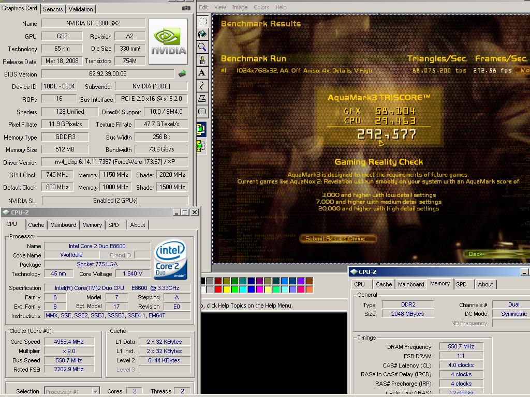Select the Rounded Rectangle tool

(x=202, y=112)
